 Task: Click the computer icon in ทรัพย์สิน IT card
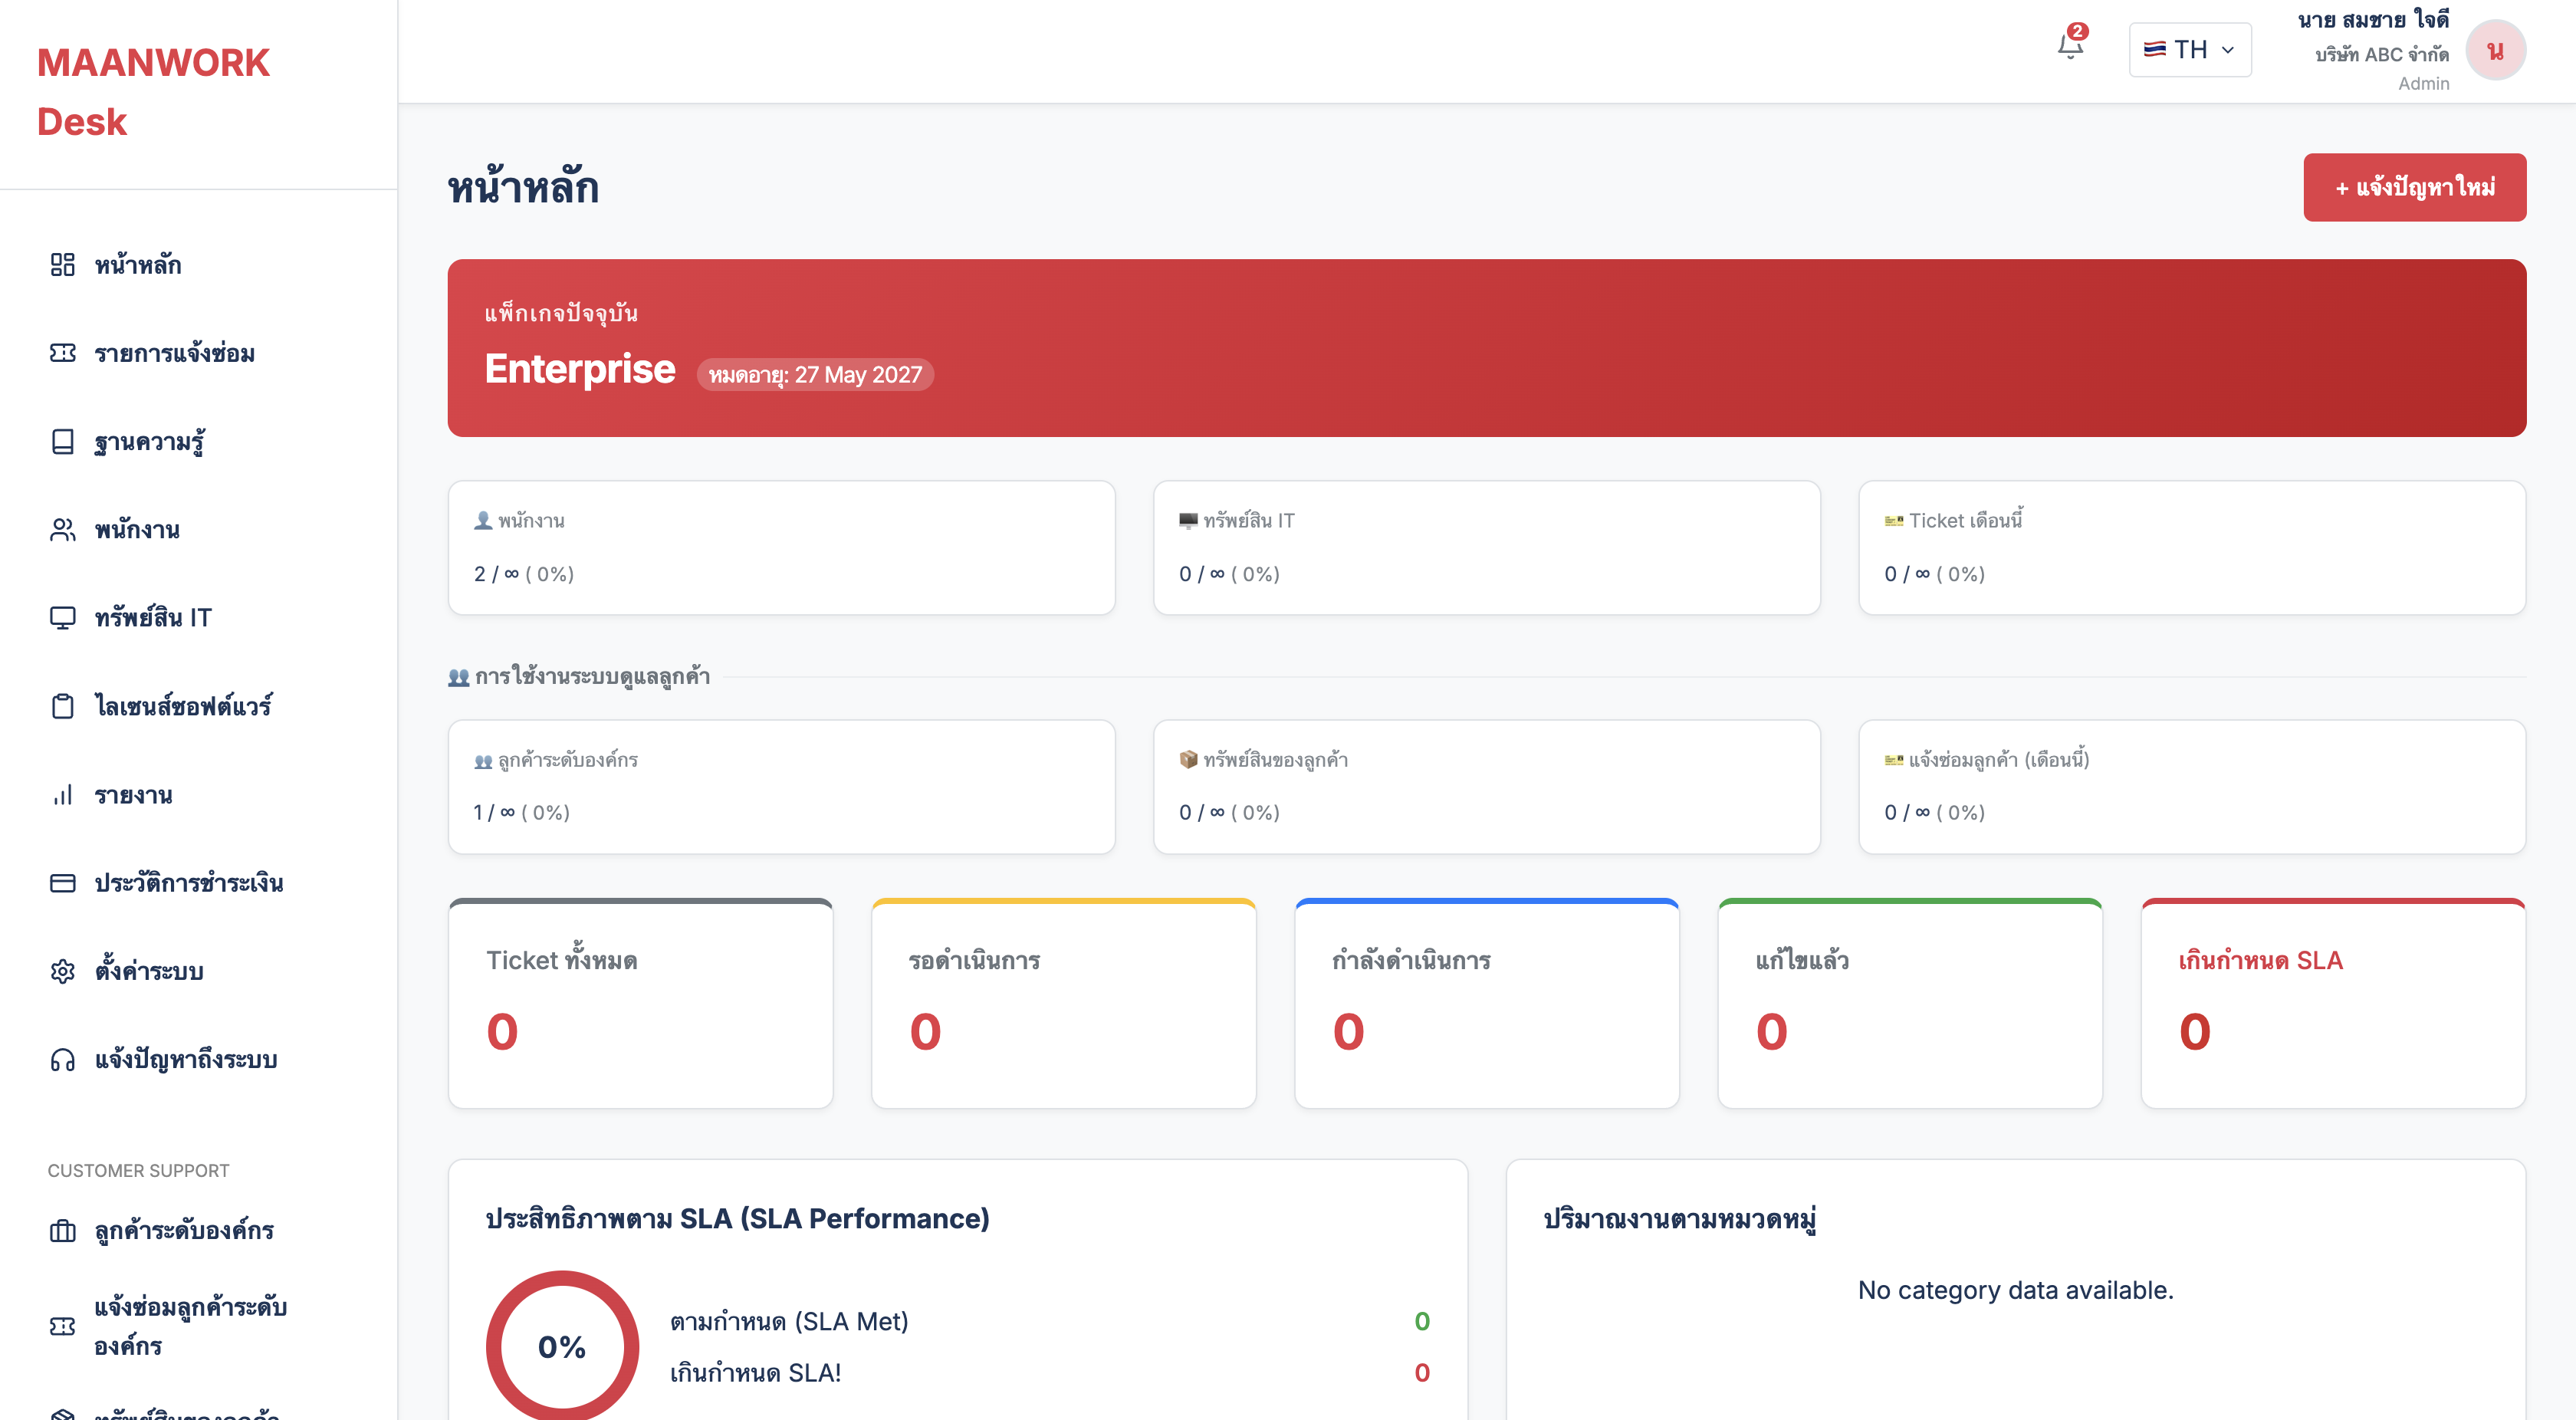[1188, 520]
